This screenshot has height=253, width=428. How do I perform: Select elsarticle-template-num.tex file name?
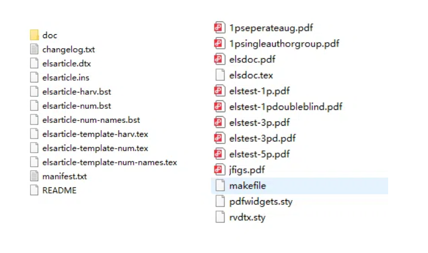point(95,148)
